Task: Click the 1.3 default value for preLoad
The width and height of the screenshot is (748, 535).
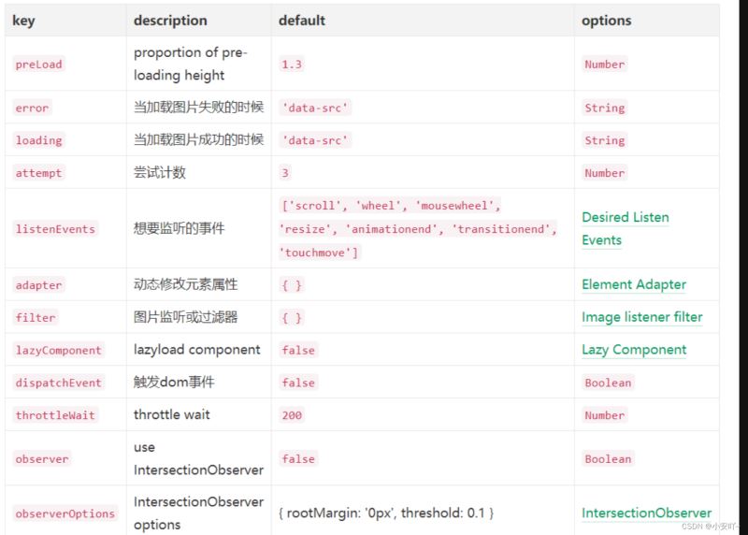Action: tap(292, 65)
